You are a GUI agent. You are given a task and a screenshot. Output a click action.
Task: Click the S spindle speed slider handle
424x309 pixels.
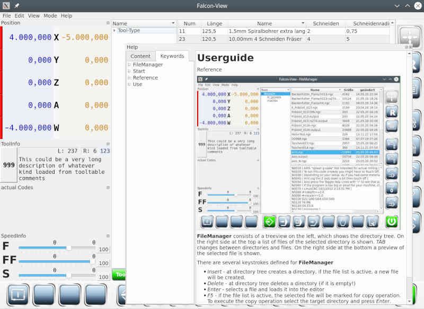[x=69, y=275]
